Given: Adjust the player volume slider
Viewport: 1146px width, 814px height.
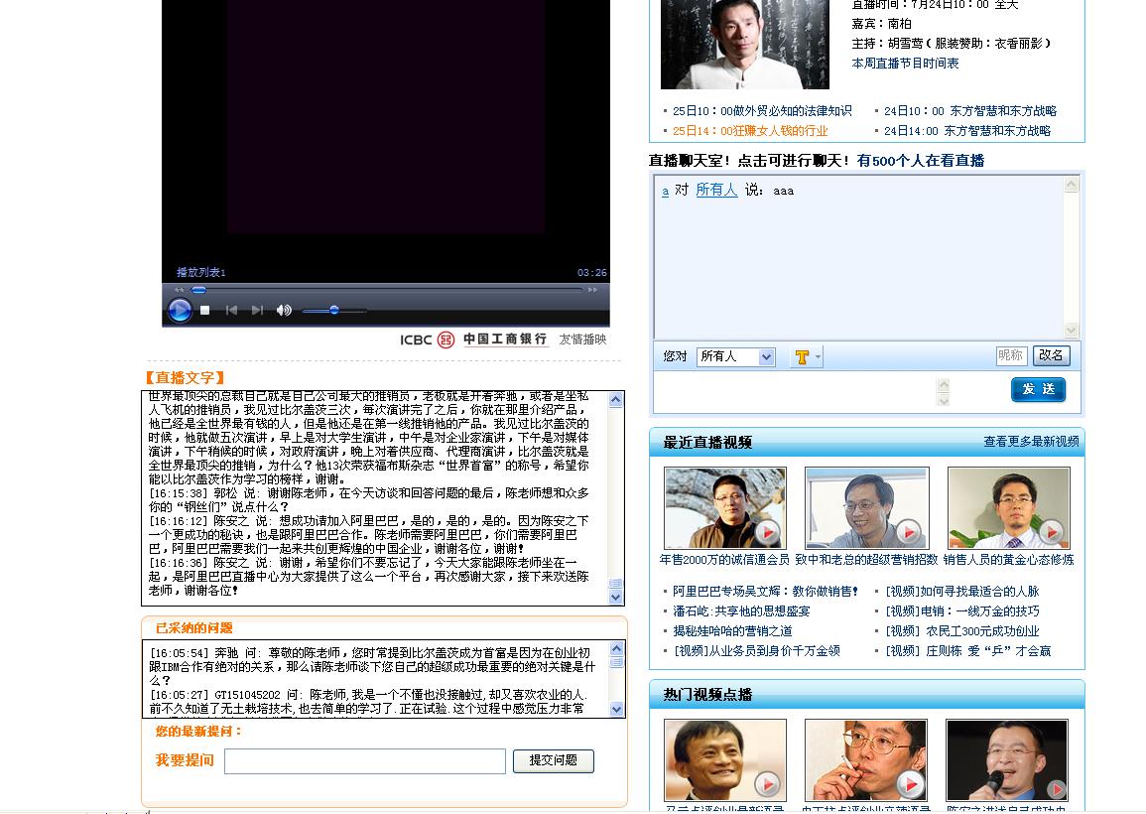Looking at the screenshot, I should 334,310.
